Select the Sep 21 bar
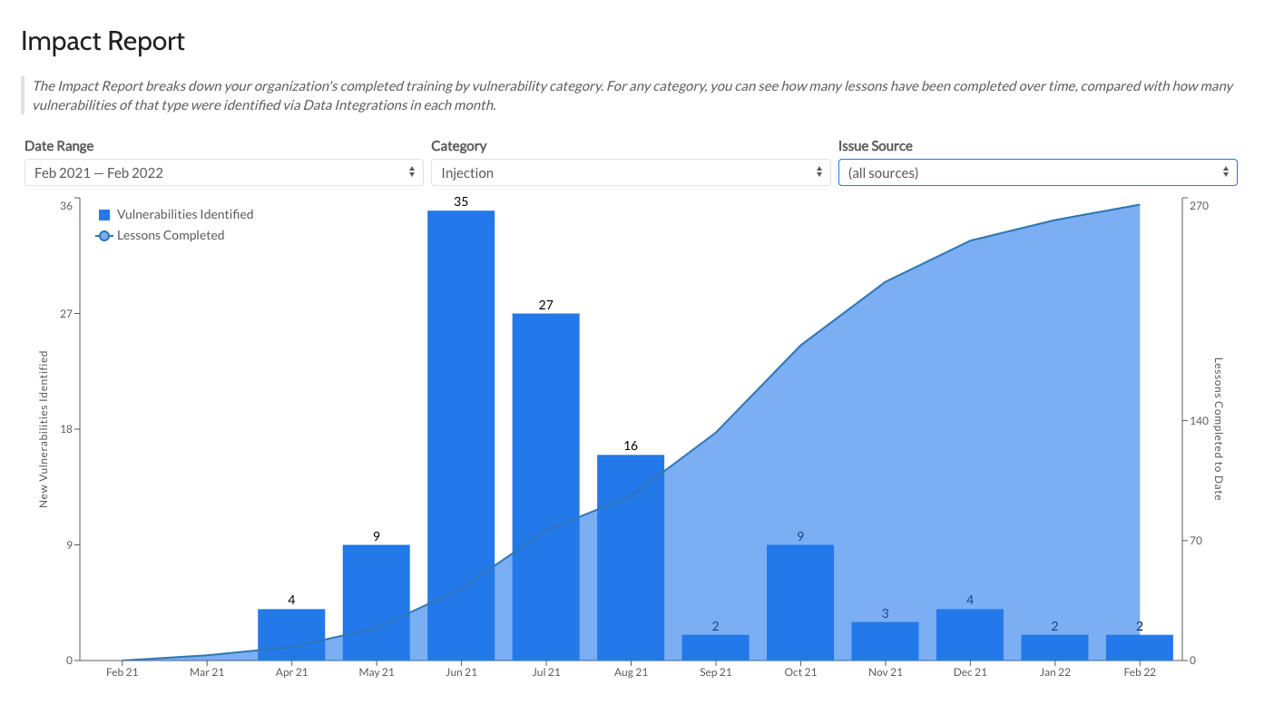Image resolution: width=1274 pixels, height=705 pixels. (x=715, y=647)
